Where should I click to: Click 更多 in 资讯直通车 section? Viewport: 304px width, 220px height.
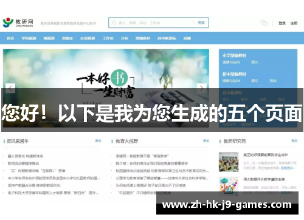click(x=98, y=140)
